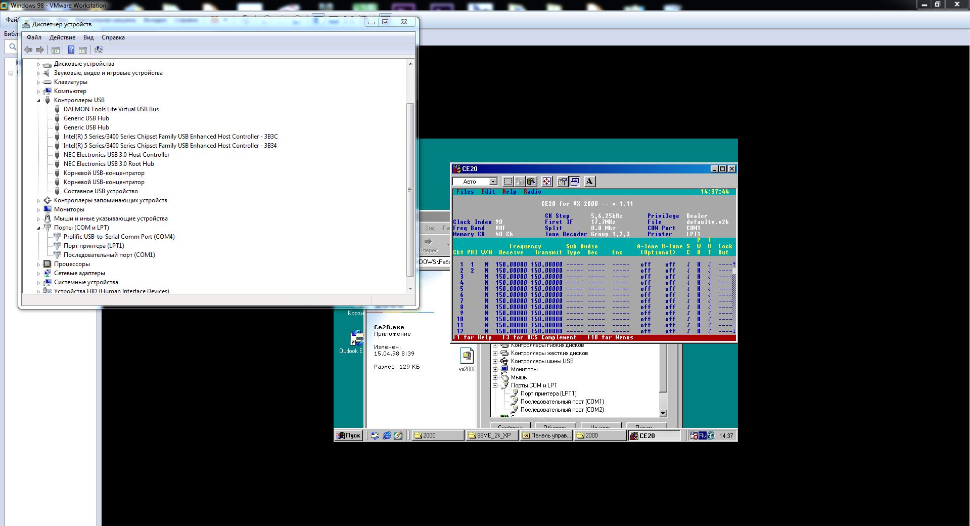Open CE20 window Properties icon

coord(562,182)
